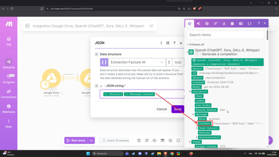Screen dimensions: 279x157
Task: Switch to the Text and binary functions tab
Action: point(224,24)
